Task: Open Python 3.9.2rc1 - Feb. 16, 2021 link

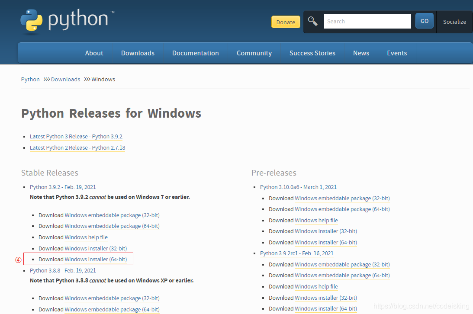Action: [x=297, y=253]
